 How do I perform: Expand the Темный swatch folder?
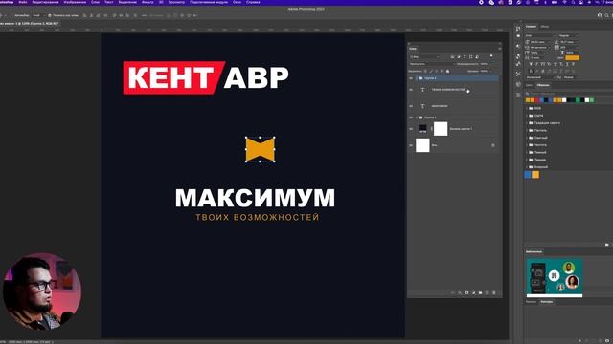[x=527, y=152]
